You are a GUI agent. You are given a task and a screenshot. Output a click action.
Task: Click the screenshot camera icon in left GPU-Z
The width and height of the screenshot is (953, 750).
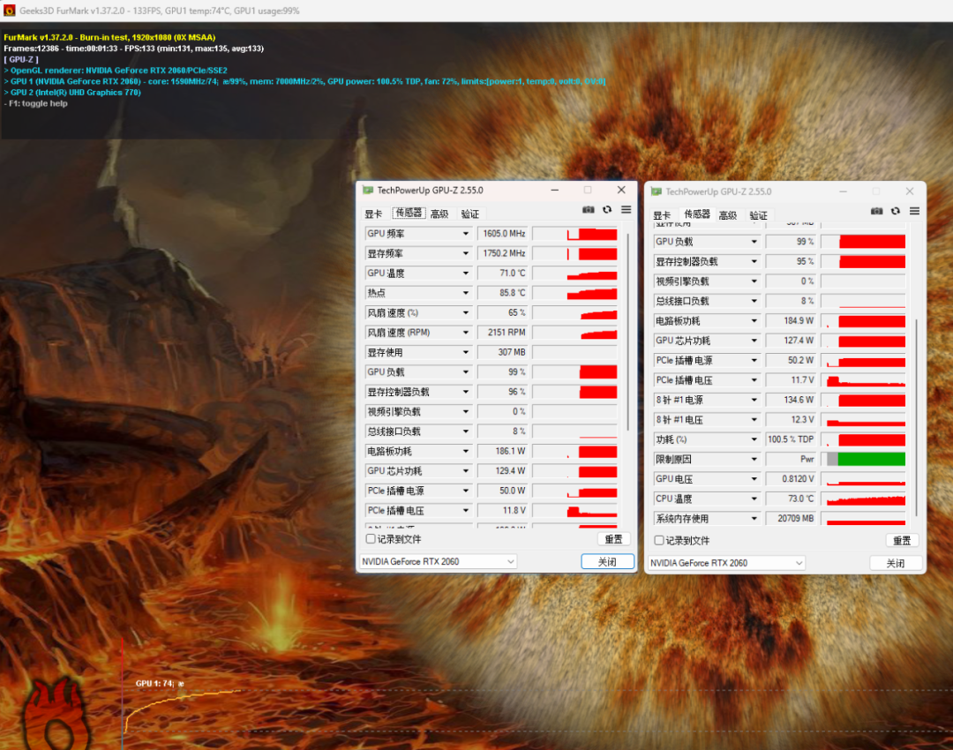pos(588,210)
